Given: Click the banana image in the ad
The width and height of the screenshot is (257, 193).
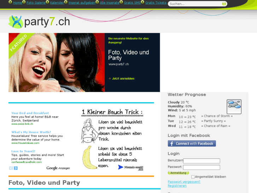Looking at the screenshot, I should point(89,158).
